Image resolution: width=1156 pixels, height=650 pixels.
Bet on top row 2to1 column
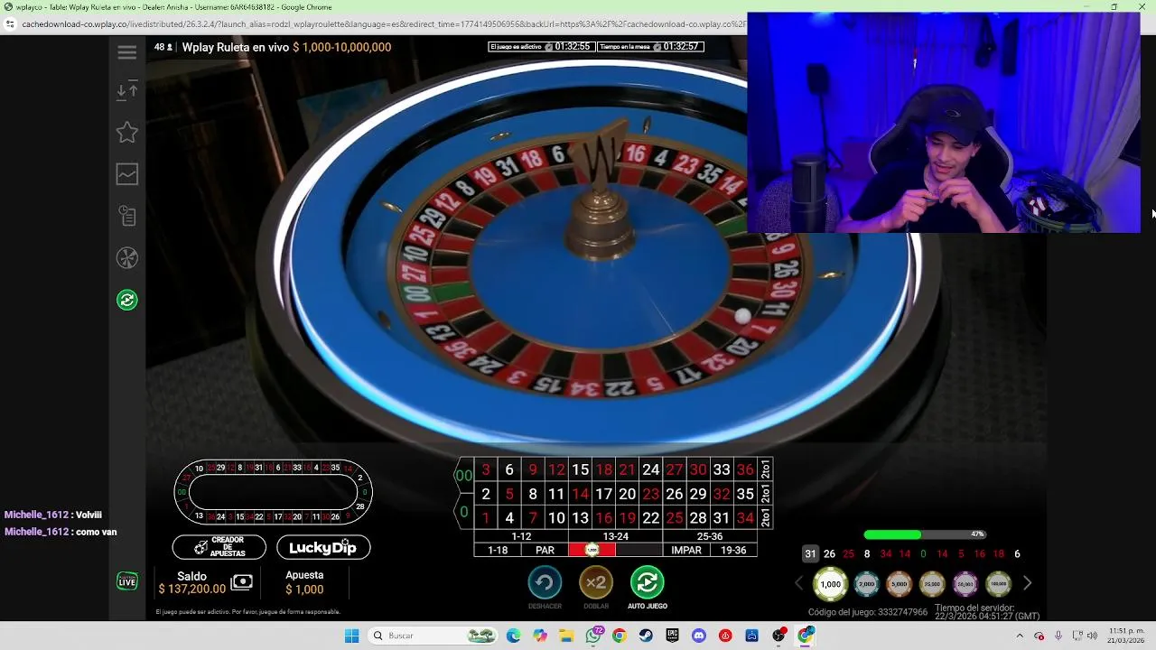(766, 469)
